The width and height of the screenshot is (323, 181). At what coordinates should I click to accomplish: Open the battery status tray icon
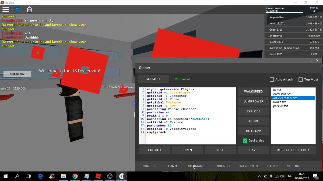point(265,176)
